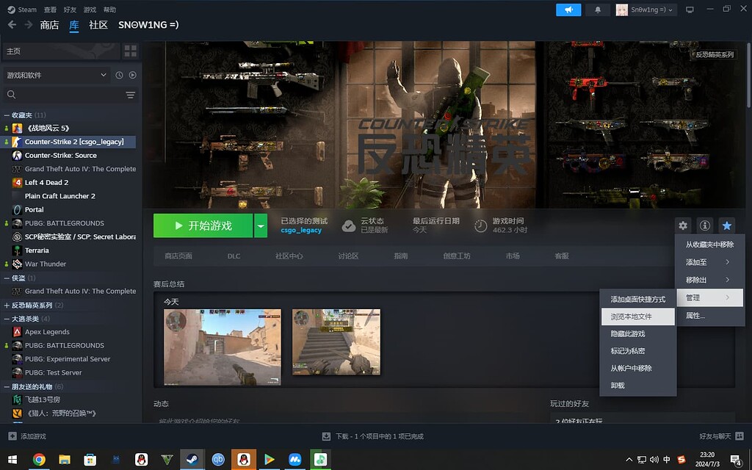This screenshot has height=470, width=752.
Task: Open the Steam menu
Action: [x=22, y=10]
